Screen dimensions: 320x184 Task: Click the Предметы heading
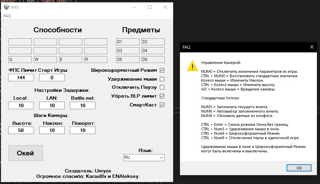pos(141,30)
